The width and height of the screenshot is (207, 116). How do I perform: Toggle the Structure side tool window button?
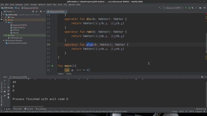point(1,87)
